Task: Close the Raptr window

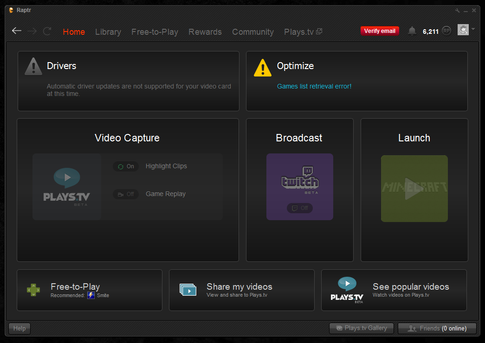Action: (x=474, y=11)
